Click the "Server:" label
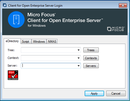 pos(12,66)
